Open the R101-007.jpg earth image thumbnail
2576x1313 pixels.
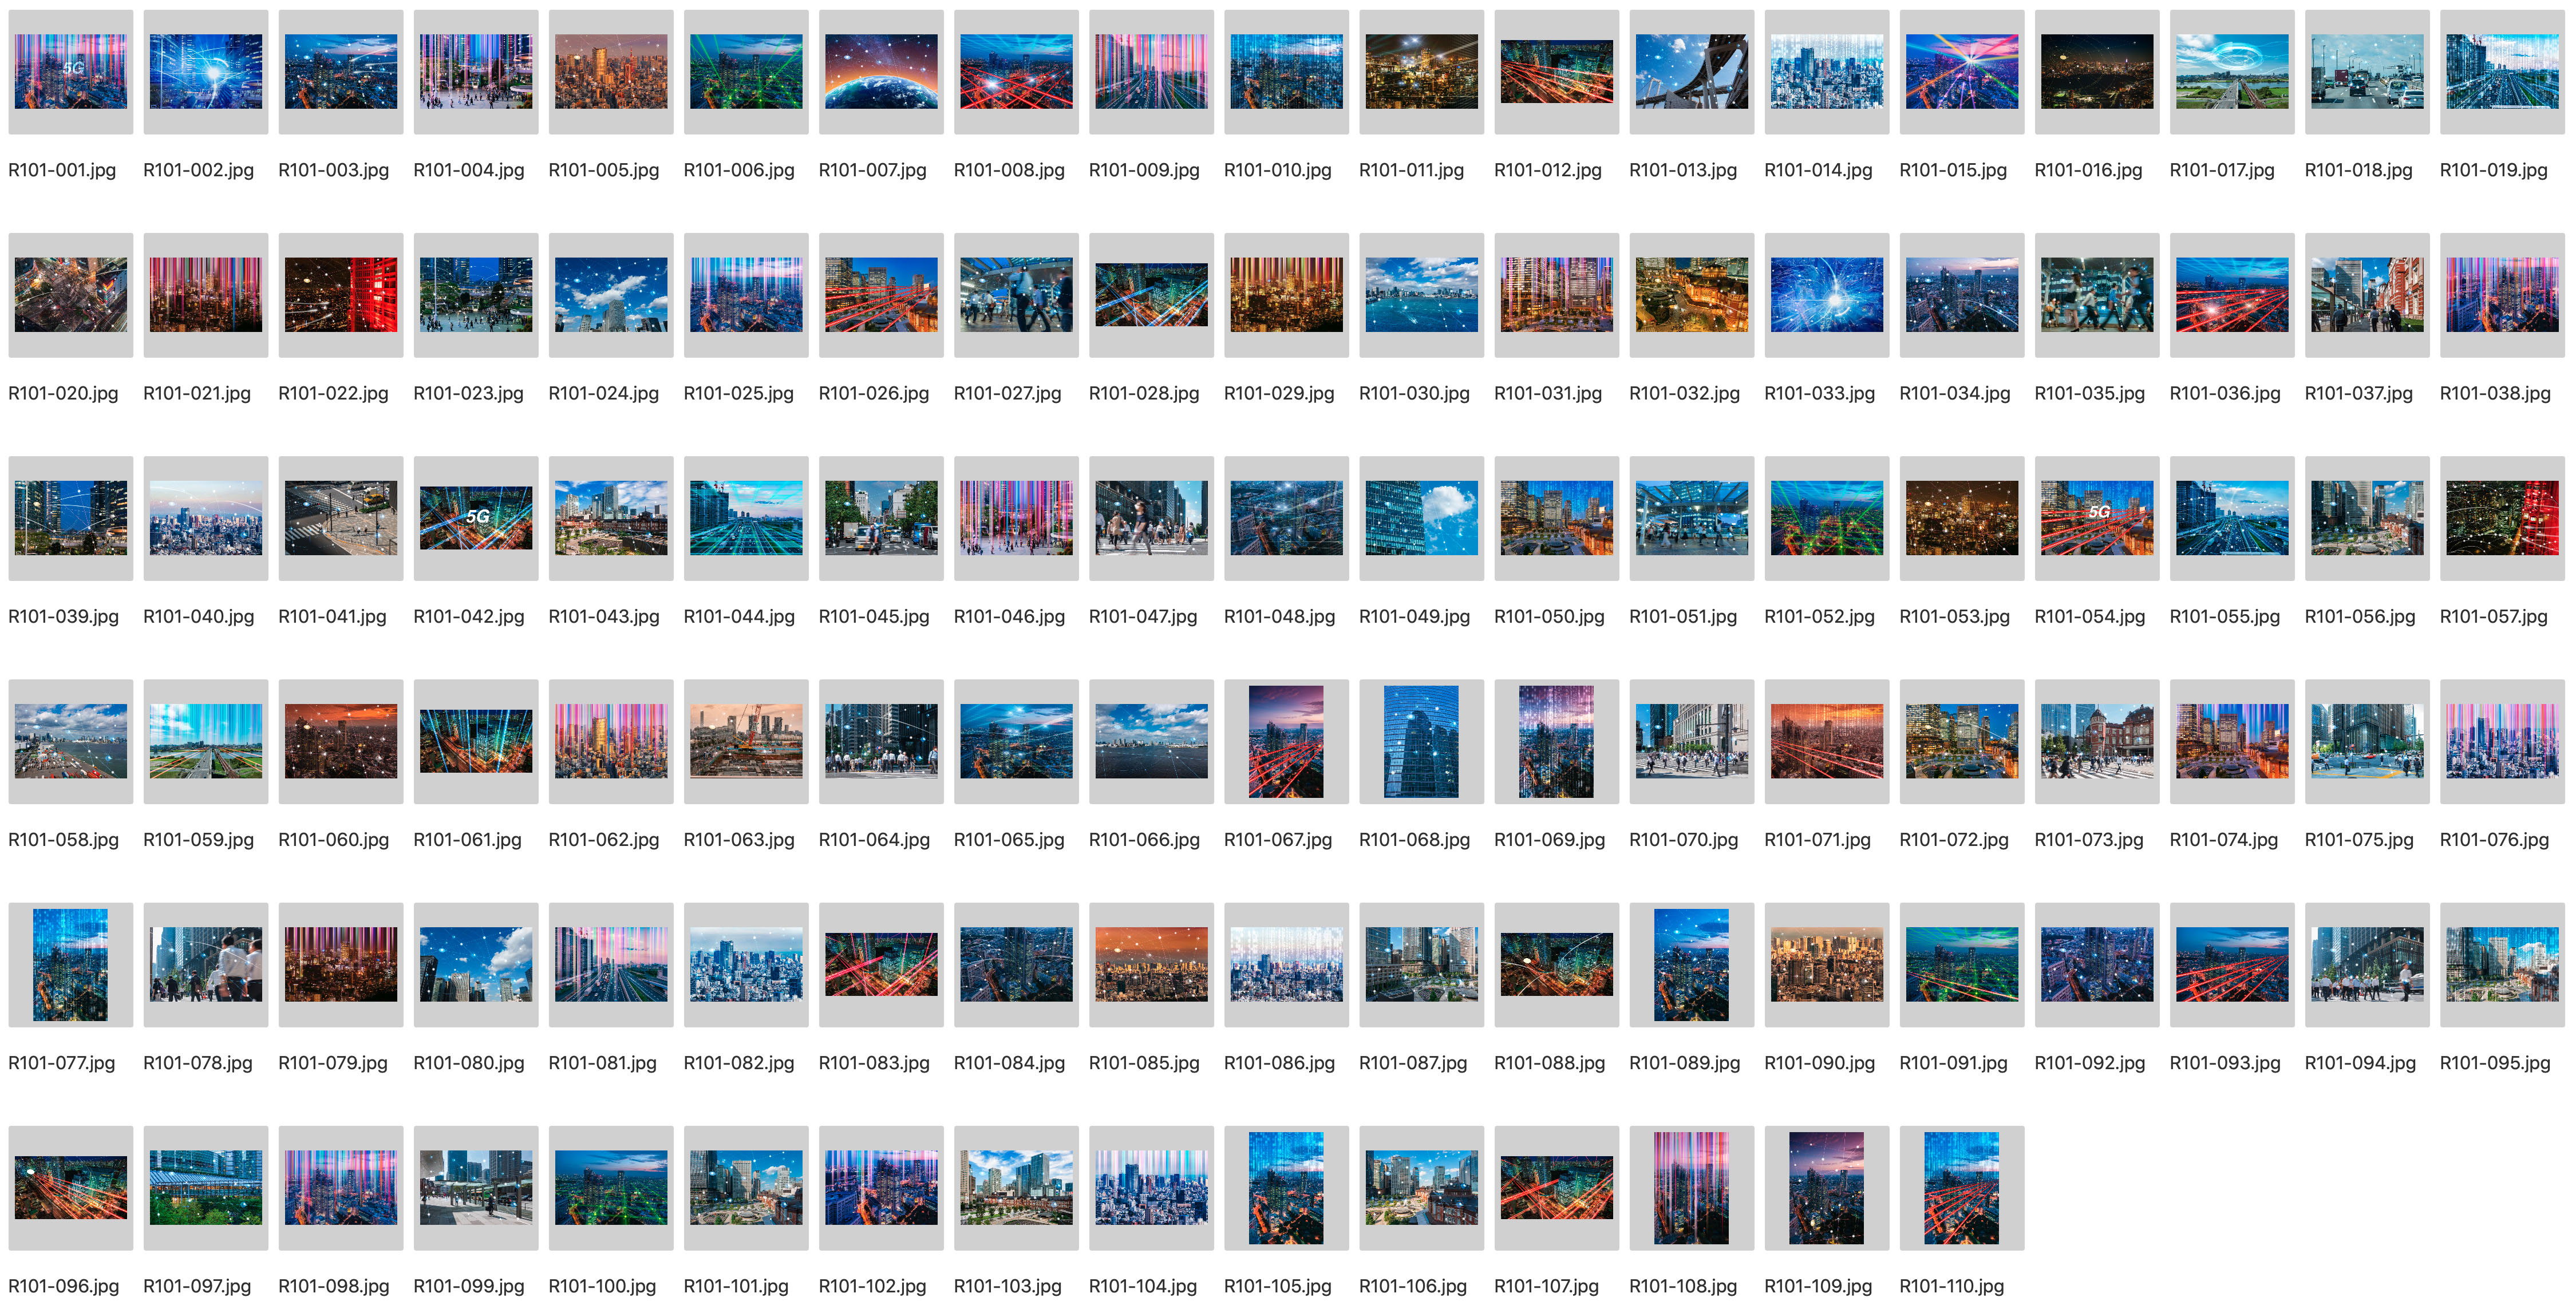pyautogui.click(x=881, y=72)
